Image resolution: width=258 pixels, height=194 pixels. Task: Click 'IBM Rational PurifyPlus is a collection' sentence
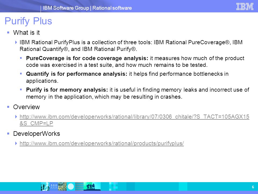[131, 46]
